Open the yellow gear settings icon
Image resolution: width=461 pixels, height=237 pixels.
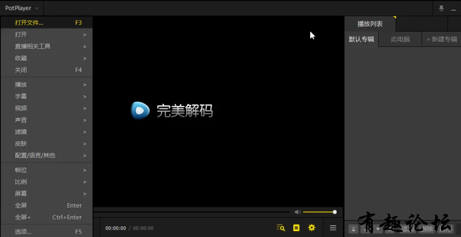[x=312, y=228]
